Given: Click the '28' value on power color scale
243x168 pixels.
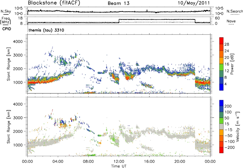Looking at the screenshot, I should 227,44.
